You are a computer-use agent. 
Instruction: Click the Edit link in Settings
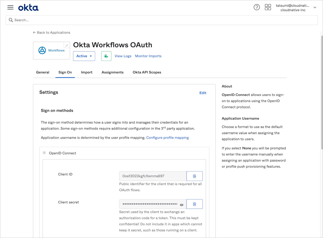pos(203,93)
